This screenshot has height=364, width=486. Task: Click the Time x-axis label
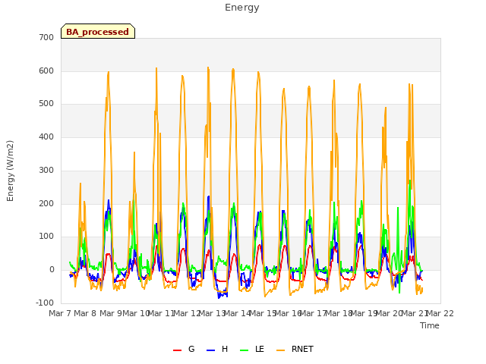[x=430, y=325]
